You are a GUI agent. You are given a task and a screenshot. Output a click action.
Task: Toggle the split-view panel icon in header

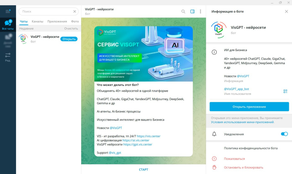point(192,11)
